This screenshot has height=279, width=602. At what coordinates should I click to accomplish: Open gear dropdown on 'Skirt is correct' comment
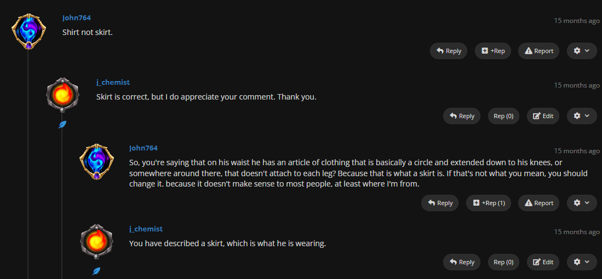click(x=581, y=116)
